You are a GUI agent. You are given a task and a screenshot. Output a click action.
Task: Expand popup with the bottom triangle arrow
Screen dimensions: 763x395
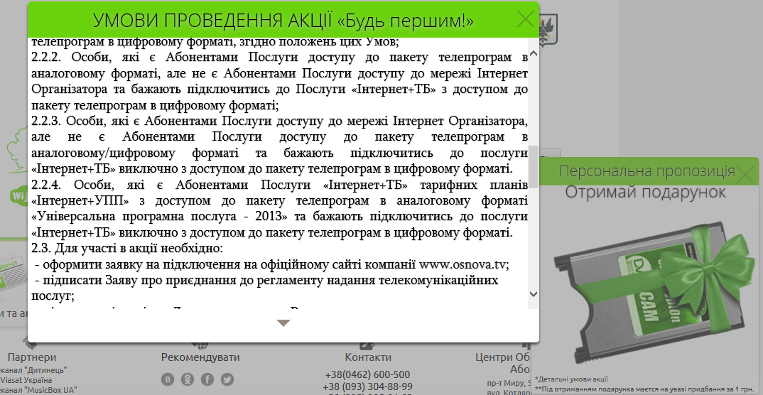point(283,323)
